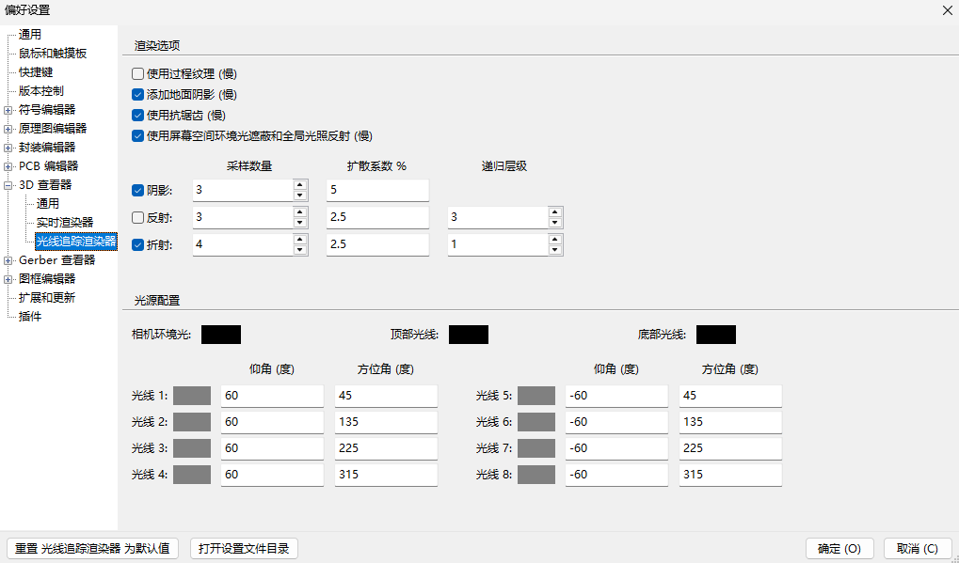This screenshot has width=959, height=563.
Task: Pick color for 光线 7 swatch
Action: tap(536, 448)
